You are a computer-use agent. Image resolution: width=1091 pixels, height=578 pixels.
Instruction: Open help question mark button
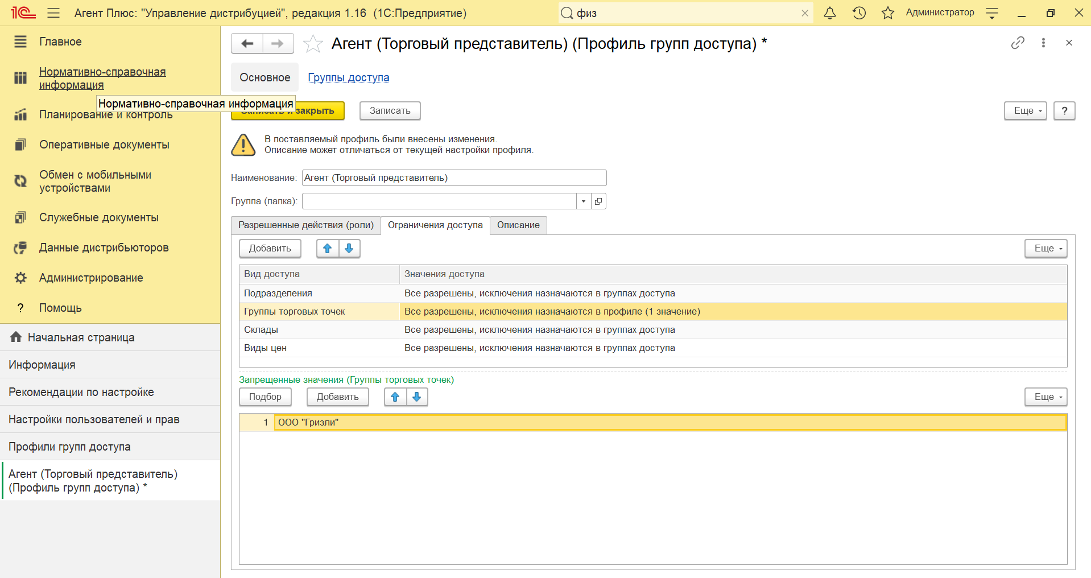(1064, 111)
